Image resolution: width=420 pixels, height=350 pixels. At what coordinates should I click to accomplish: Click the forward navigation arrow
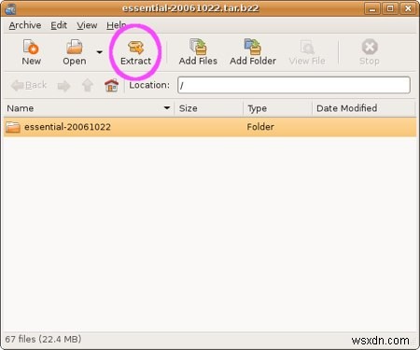tap(64, 86)
